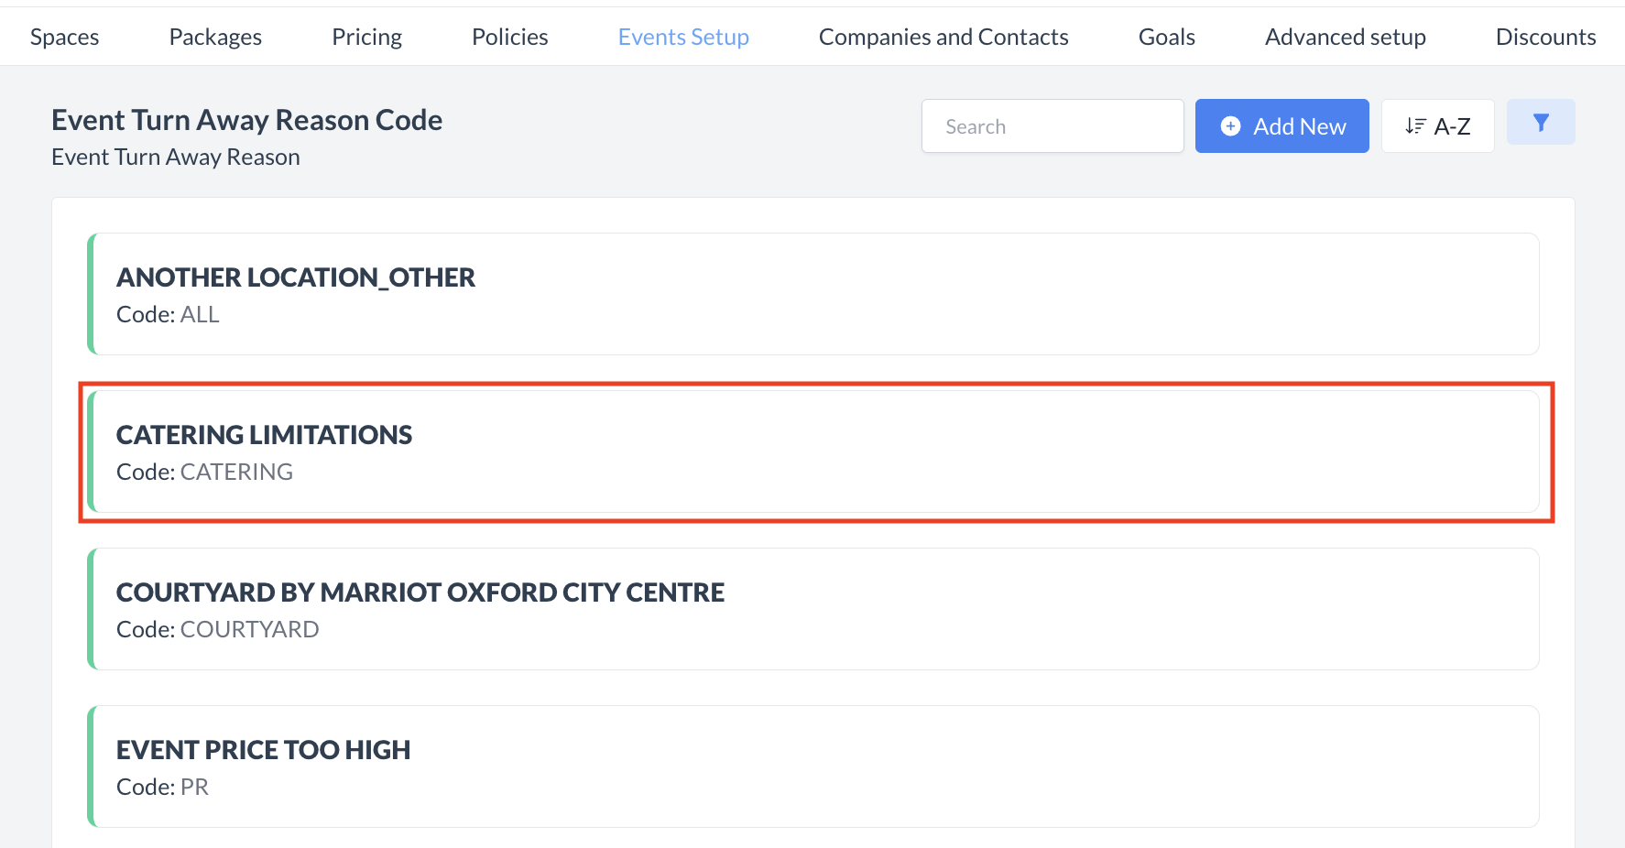This screenshot has width=1625, height=848.
Task: Open COURTYARD BY MARRIOT OXFORD CITY CENTRE entry
Action: 813,609
